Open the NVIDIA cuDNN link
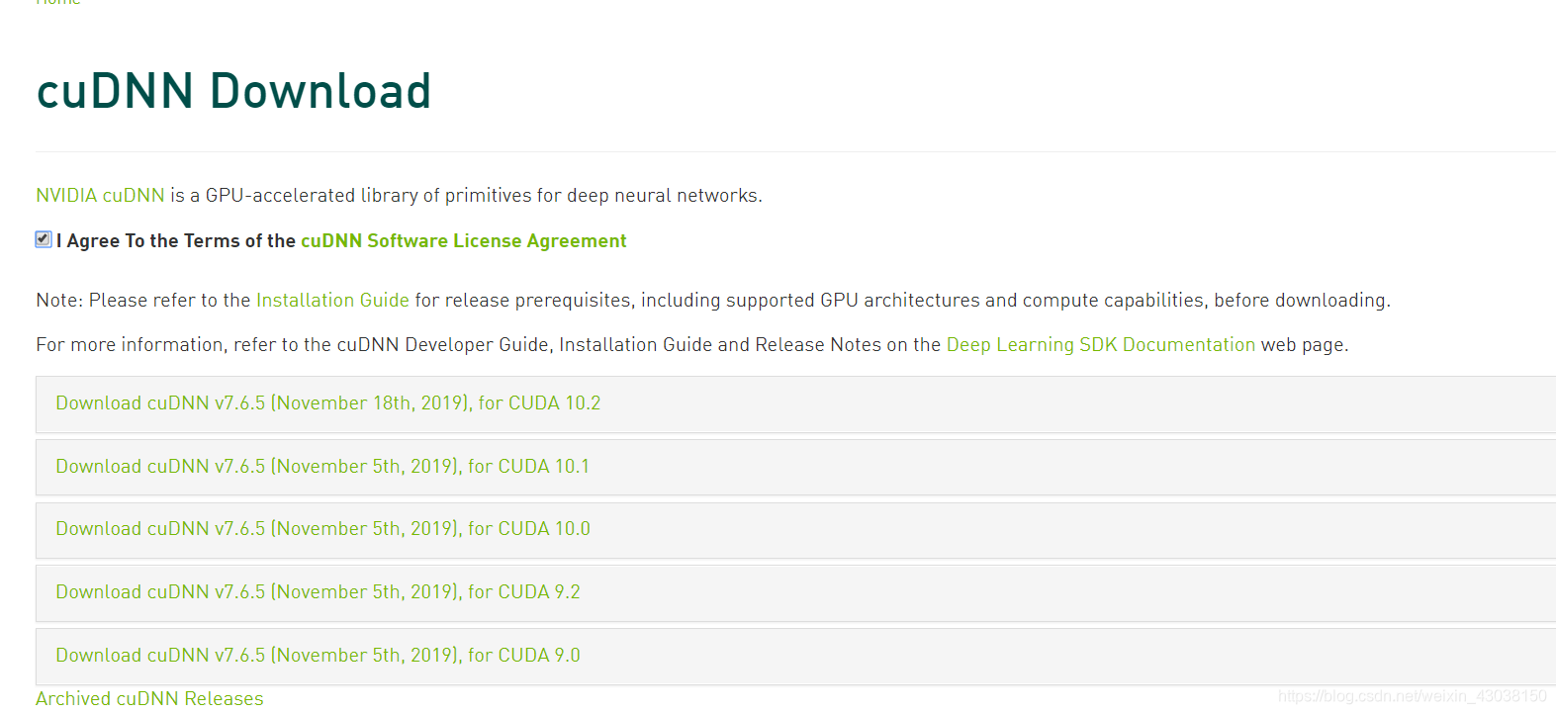This screenshot has width=1556, height=714. click(100, 196)
